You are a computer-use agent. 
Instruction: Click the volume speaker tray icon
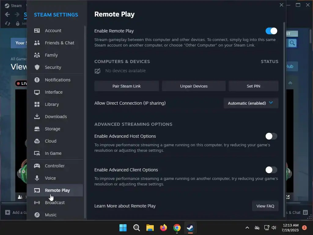coord(274,228)
